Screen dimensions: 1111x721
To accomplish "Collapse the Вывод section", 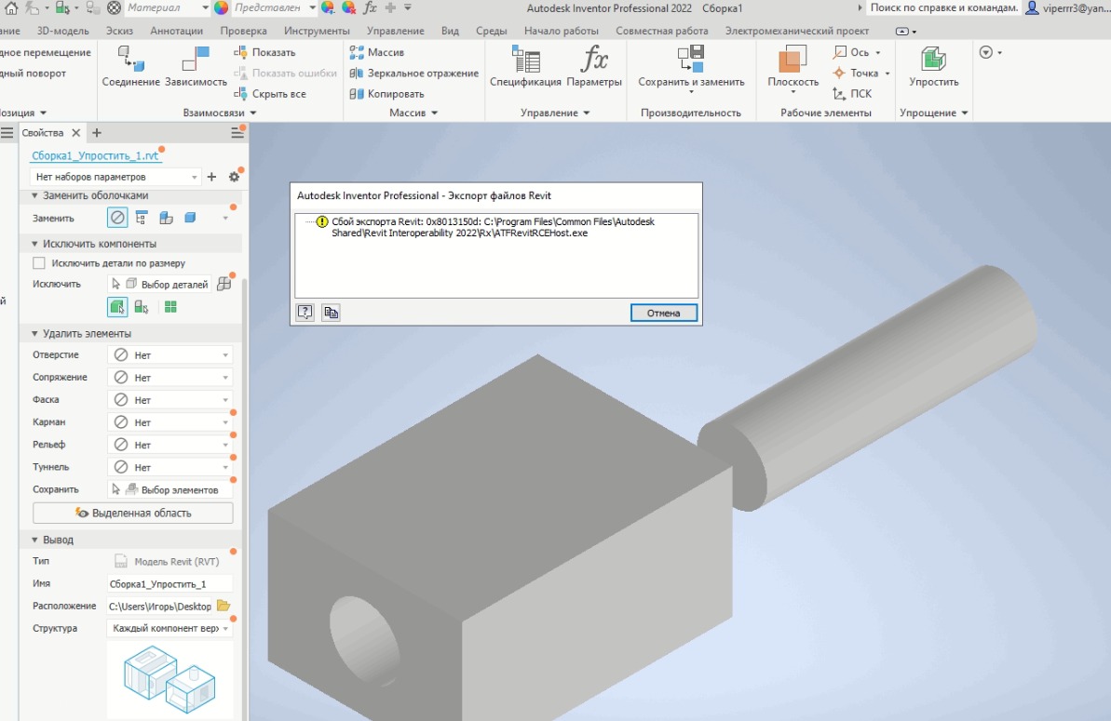I will 34,540.
